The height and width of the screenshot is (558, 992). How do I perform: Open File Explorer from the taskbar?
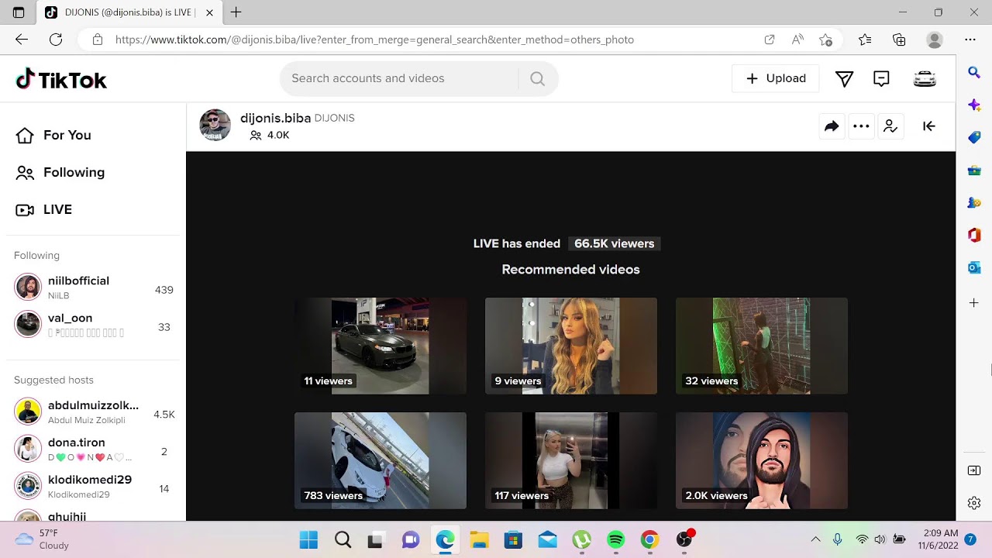pos(479,539)
